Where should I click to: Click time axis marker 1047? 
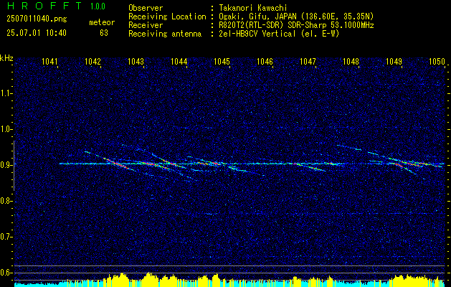point(308,61)
